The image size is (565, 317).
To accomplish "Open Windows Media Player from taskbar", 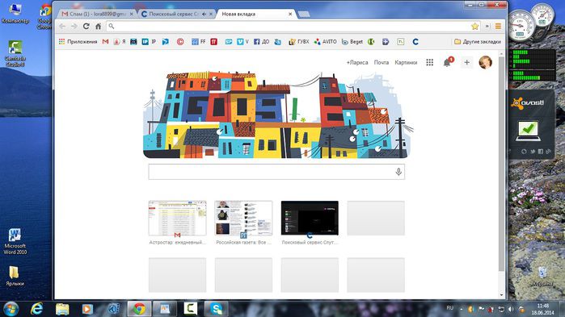I will pyautogui.click(x=87, y=309).
